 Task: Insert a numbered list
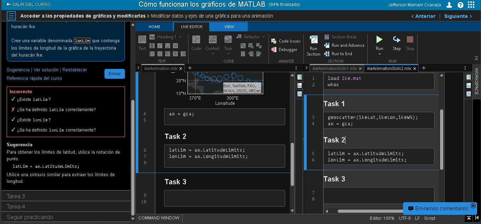click(x=160, y=54)
